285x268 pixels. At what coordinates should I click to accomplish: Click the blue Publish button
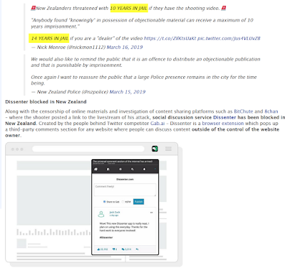point(138,202)
